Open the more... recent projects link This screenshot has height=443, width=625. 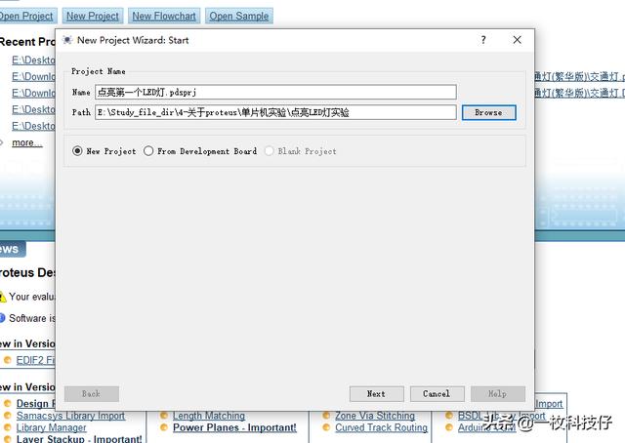coord(27,142)
